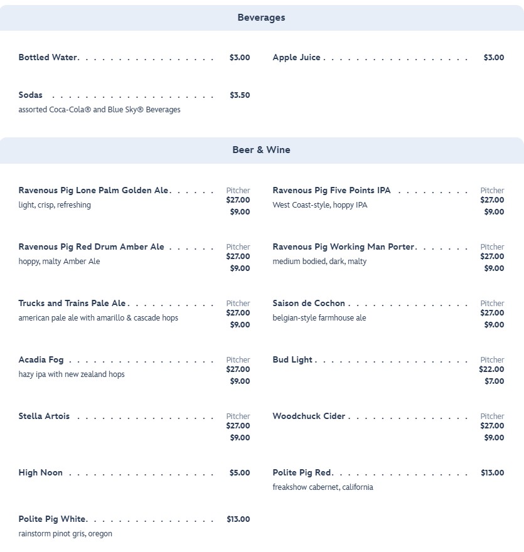
Task: Select Ravenous Pig Red Drum Amber Ale
Action: point(92,247)
